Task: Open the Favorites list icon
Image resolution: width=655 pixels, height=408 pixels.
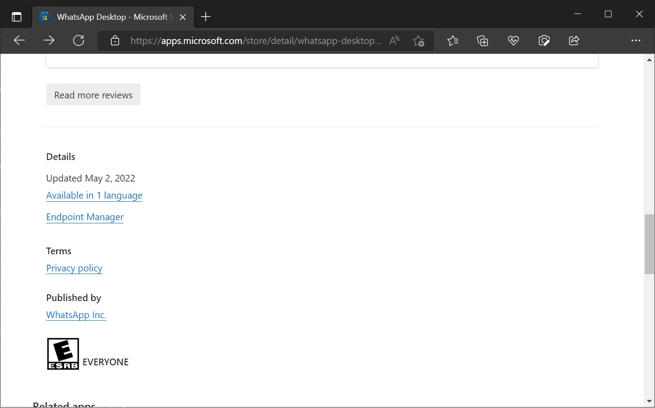Action: (453, 41)
